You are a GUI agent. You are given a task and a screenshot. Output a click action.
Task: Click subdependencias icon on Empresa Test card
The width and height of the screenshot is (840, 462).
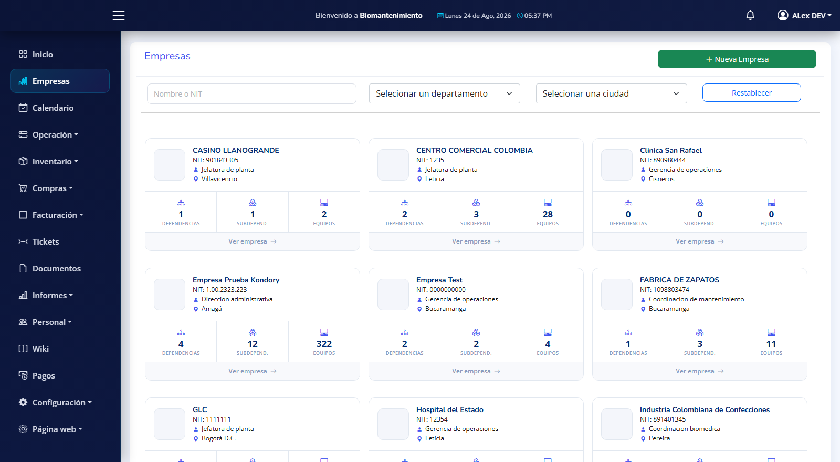(x=476, y=332)
